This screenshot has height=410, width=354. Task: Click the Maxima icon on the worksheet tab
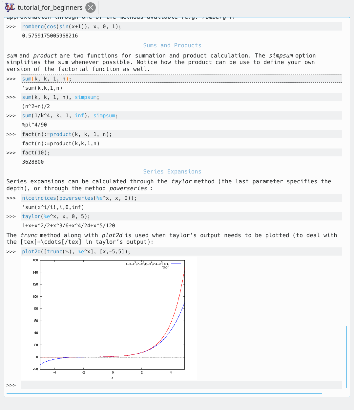click(x=10, y=7)
